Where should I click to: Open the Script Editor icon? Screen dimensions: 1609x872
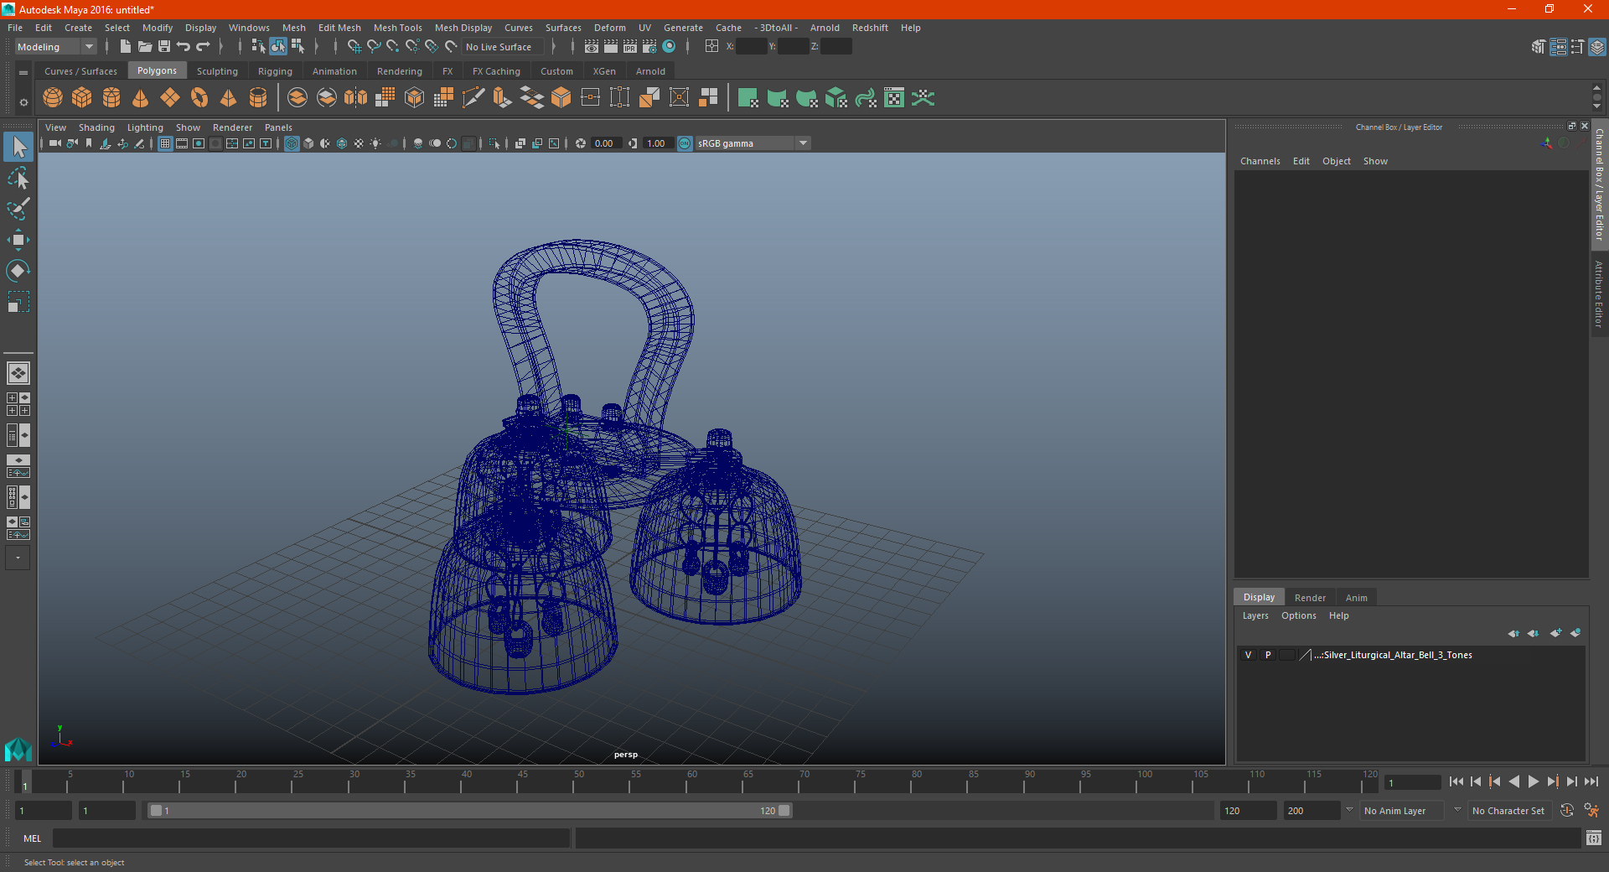(1593, 838)
